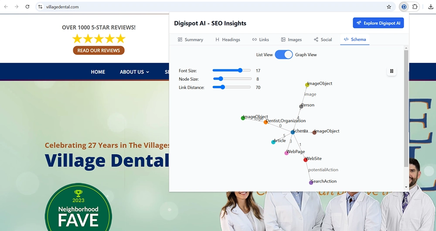Click the browser forward arrow
Screen dimensions: 436x231
point(17,7)
